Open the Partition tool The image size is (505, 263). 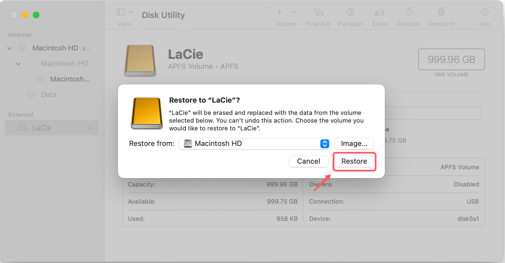click(350, 16)
